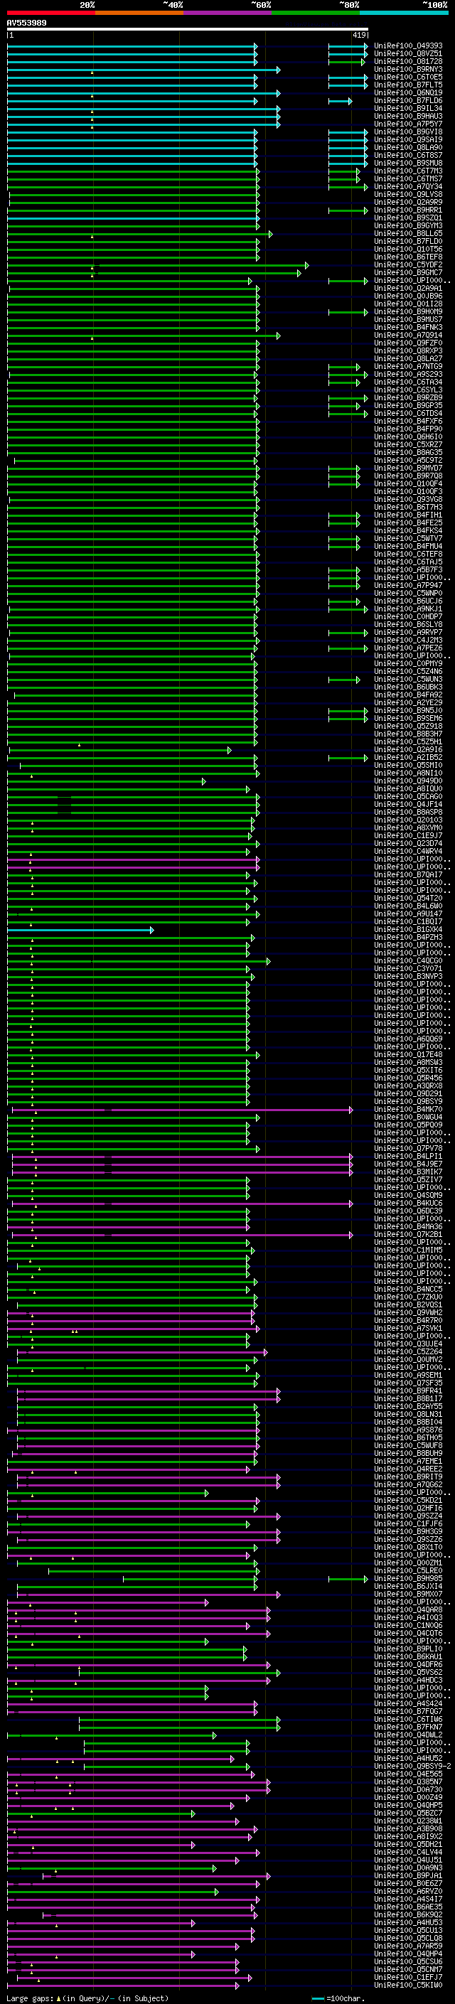Image resolution: width=455 pixels, height=2004 pixels.
Task: Click hit label UniRef100_B9RZB9
Action: coord(408,397)
